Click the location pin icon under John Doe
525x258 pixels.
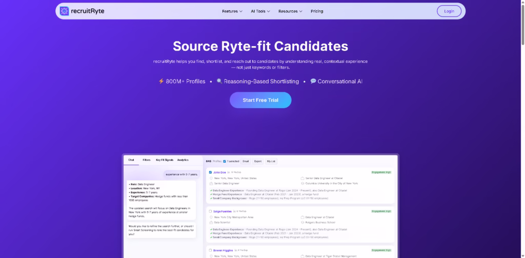(x=211, y=178)
